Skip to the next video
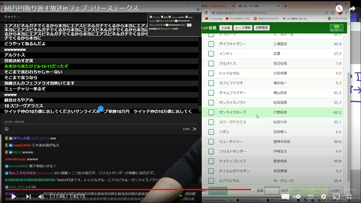Image resolution: width=361 pixels, height=203 pixels. [29, 197]
